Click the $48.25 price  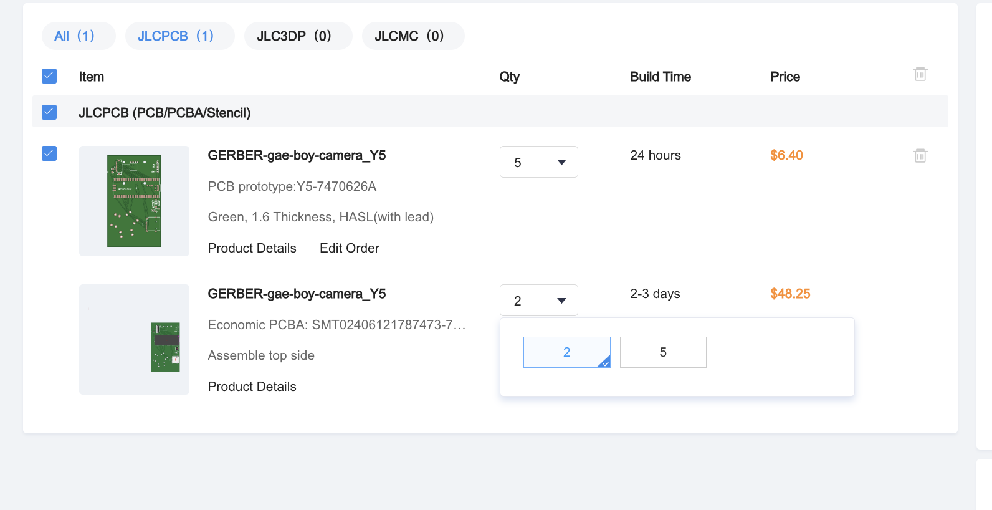click(x=790, y=294)
